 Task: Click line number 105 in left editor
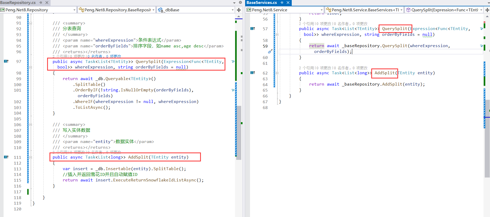(18, 119)
